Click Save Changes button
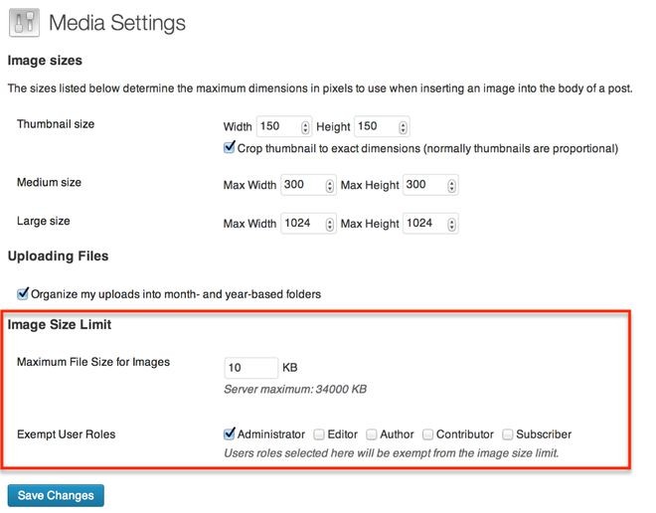The width and height of the screenshot is (656, 513). pyautogui.click(x=56, y=495)
